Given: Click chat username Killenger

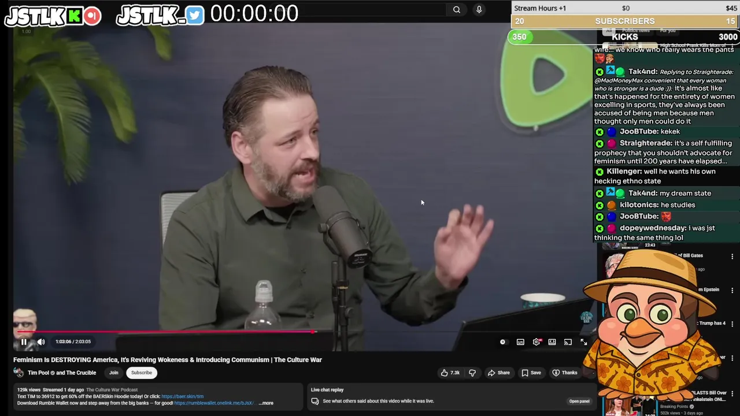Looking at the screenshot, I should pos(624,172).
